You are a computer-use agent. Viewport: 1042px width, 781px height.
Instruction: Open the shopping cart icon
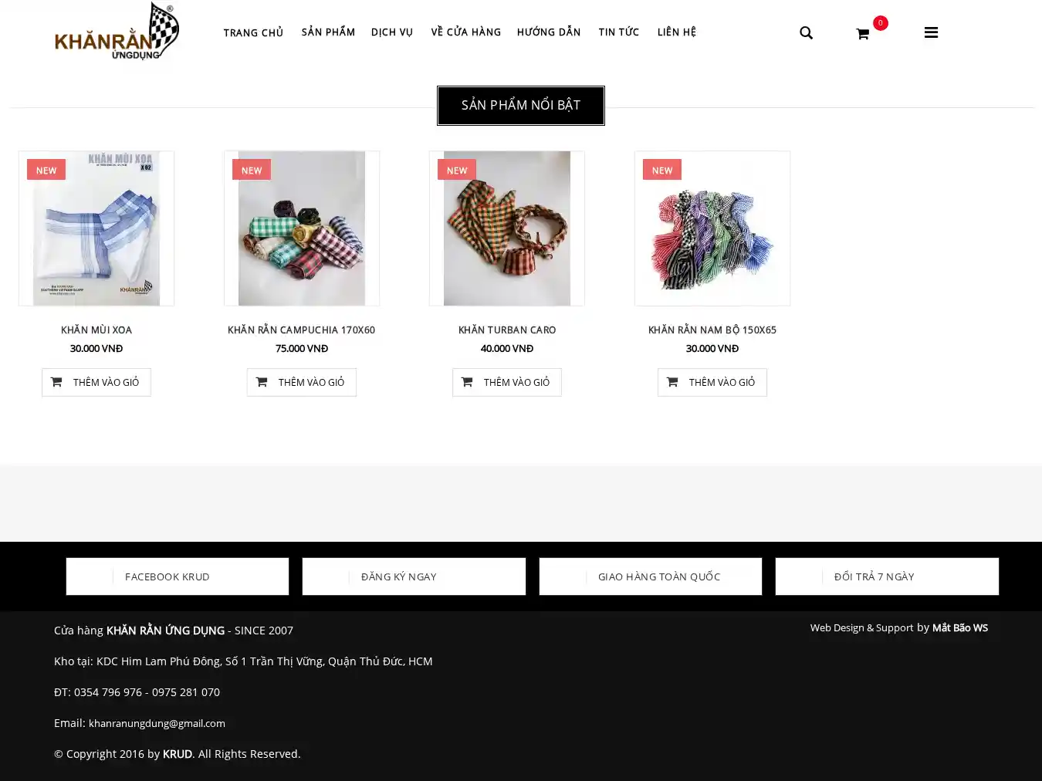(x=862, y=34)
